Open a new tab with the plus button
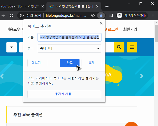The image size is (158, 126). click(107, 6)
